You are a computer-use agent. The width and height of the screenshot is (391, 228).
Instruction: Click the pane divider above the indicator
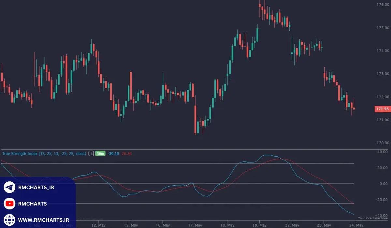click(195, 149)
